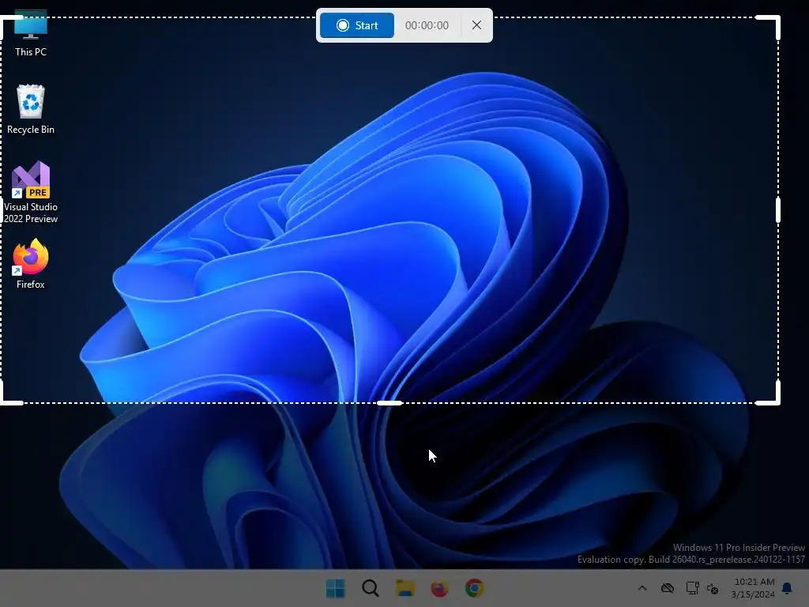
Task: Select This PC desktop icon
Action: pyautogui.click(x=31, y=32)
